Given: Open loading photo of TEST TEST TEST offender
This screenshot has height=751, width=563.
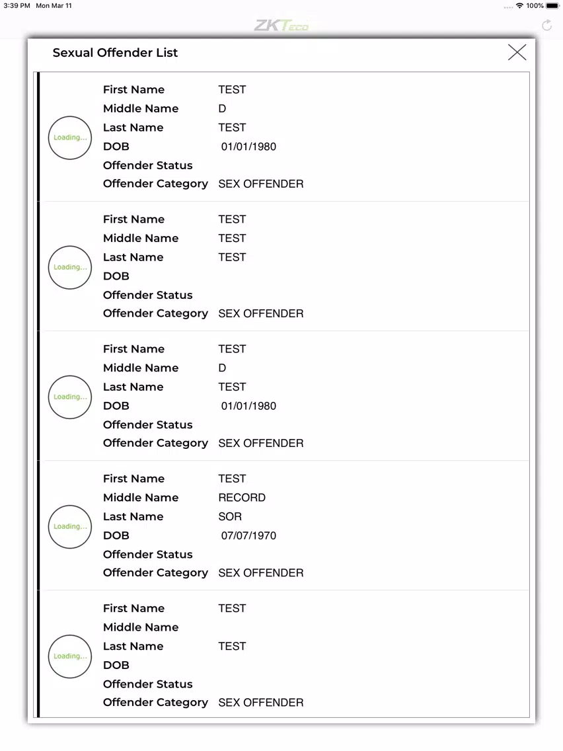Looking at the screenshot, I should click(70, 267).
